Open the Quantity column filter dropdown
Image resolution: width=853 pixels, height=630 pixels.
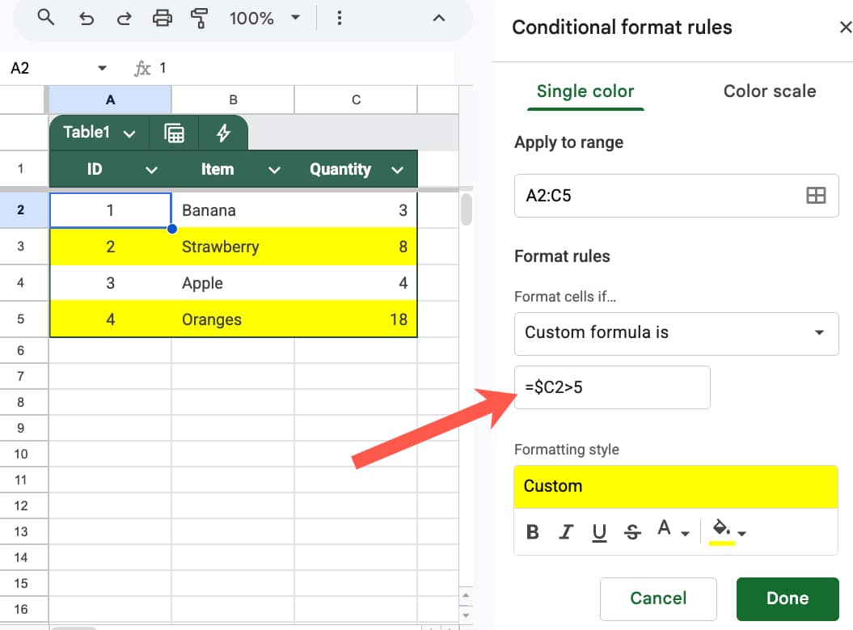point(397,171)
